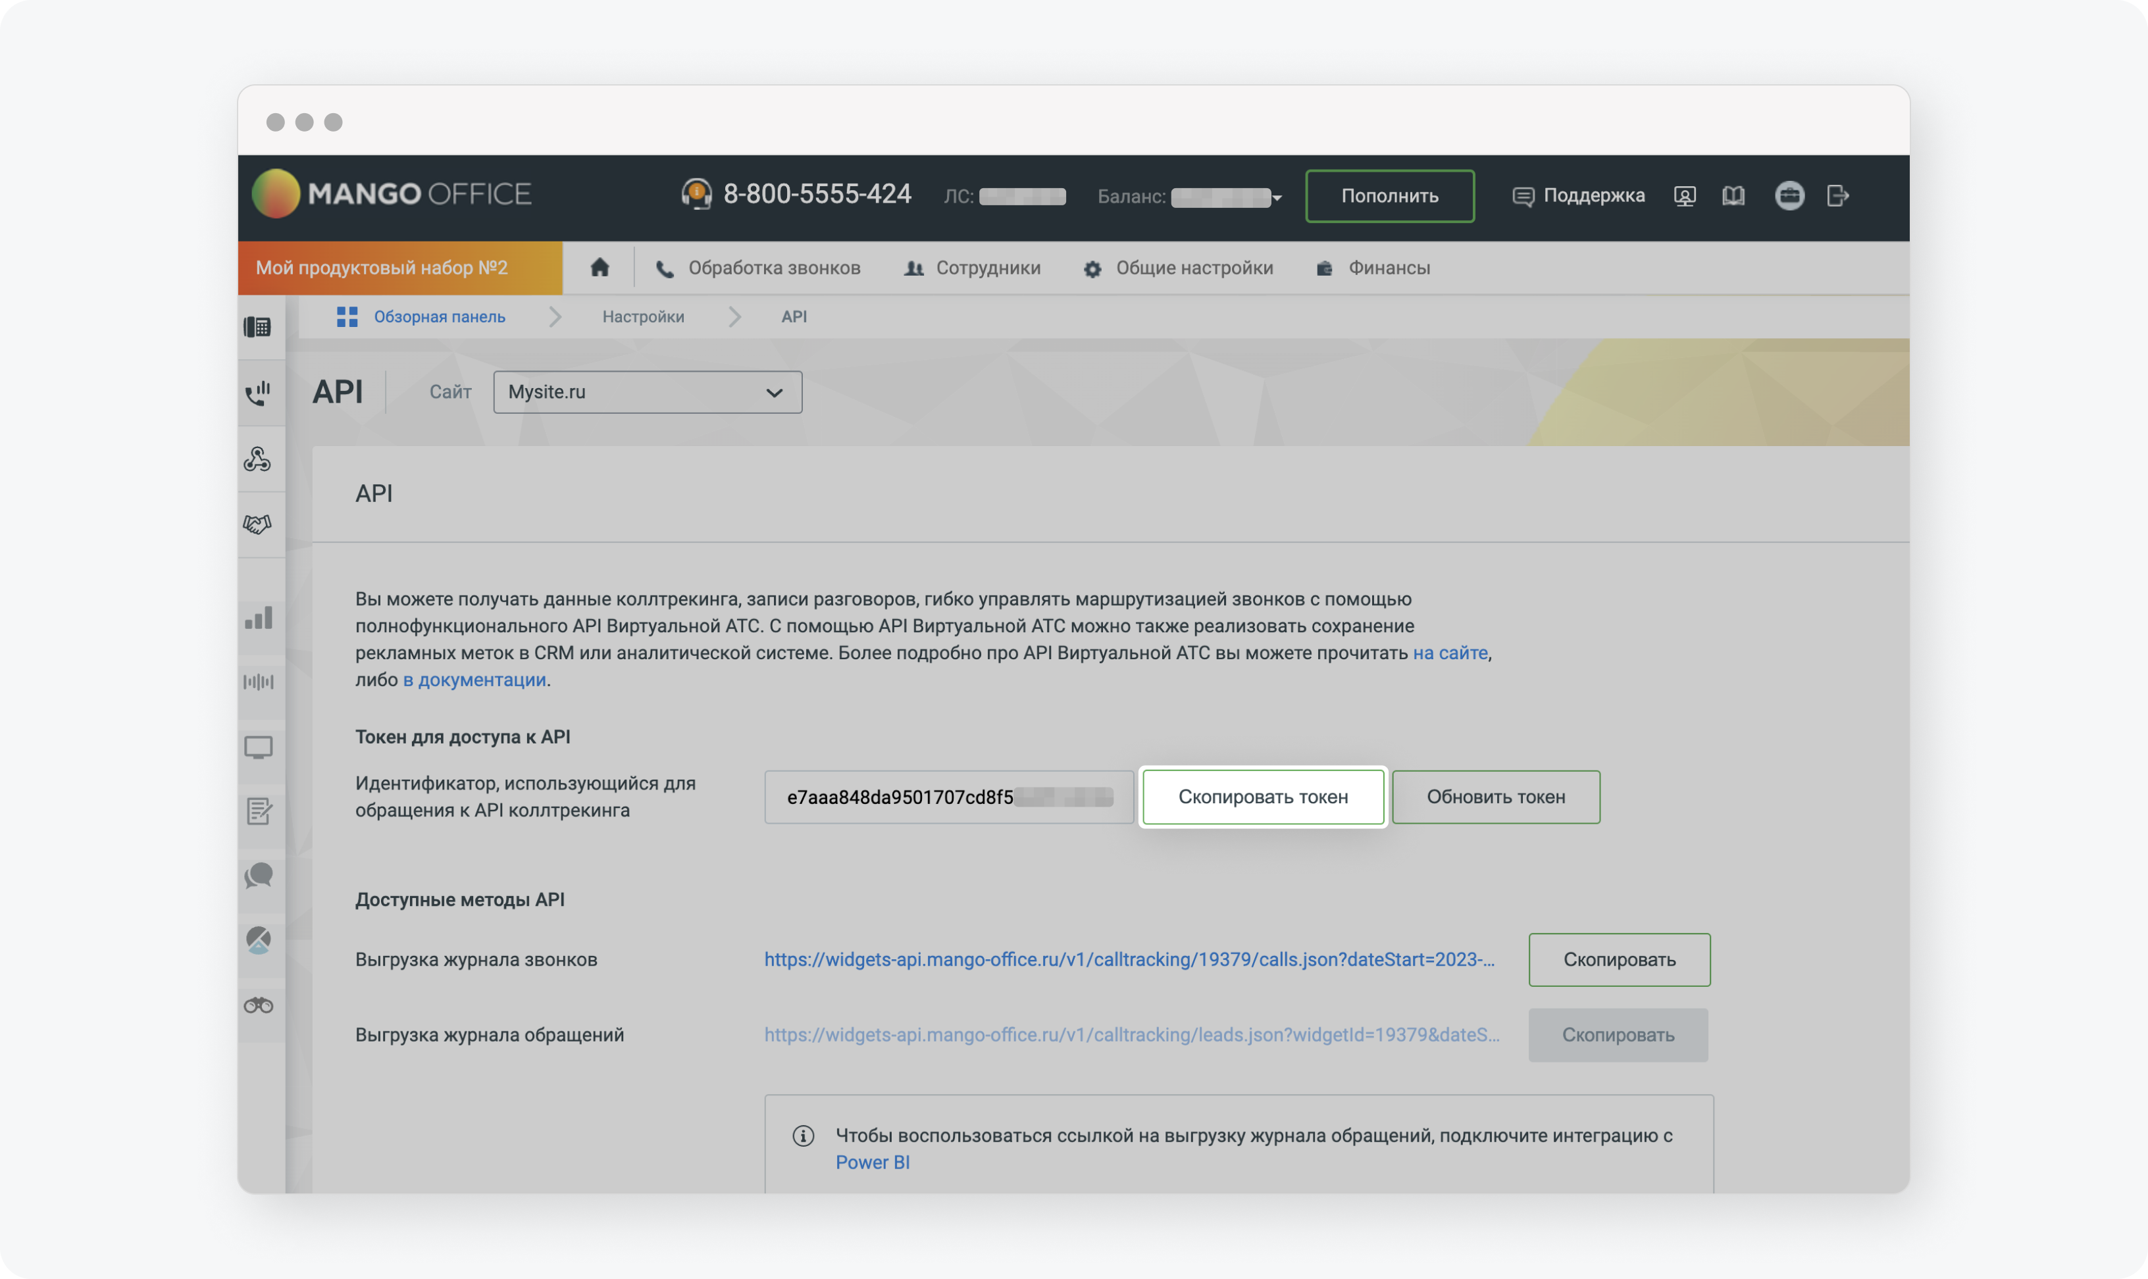Click the 'Токен для доступа к API' heading
Screen dimensions: 2148x1279
(x=463, y=736)
